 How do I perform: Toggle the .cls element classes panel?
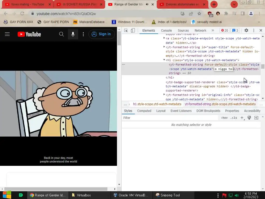coord(234,118)
